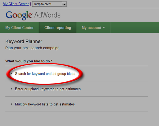The image size is (159, 126).
Task: Click the triangle beside Search for keyword ideas
Action: click(12, 74)
